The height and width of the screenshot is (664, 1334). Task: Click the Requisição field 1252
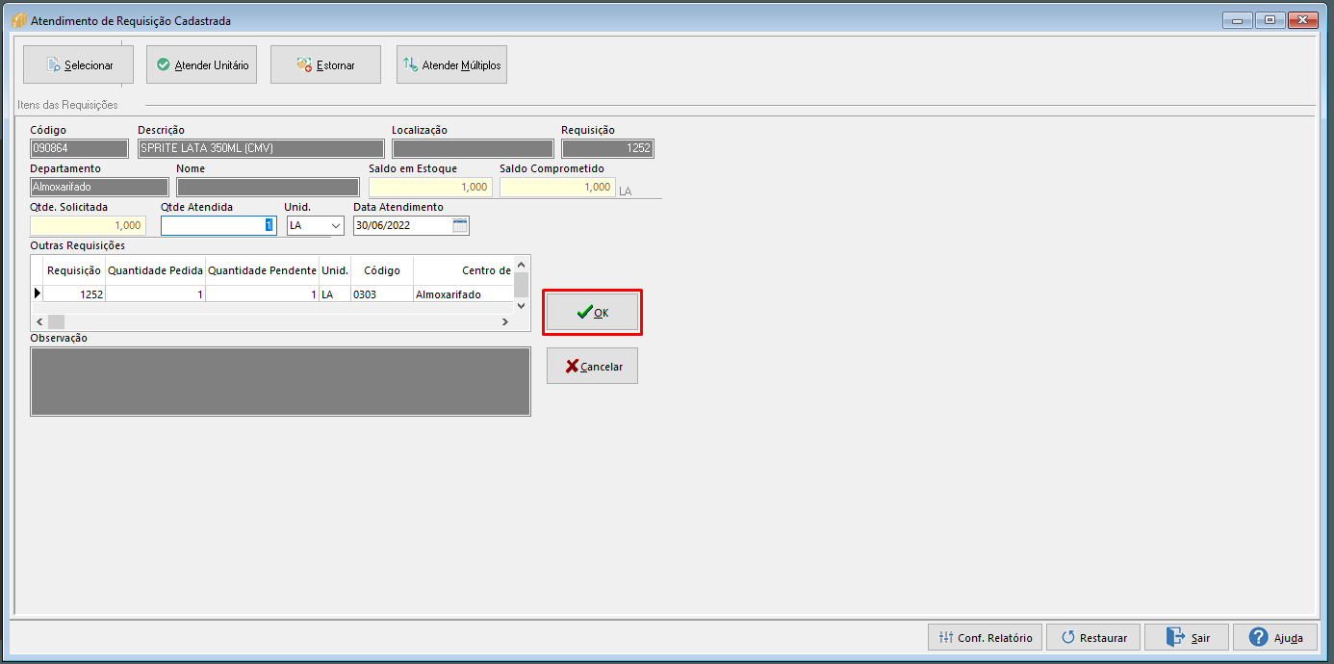point(608,148)
